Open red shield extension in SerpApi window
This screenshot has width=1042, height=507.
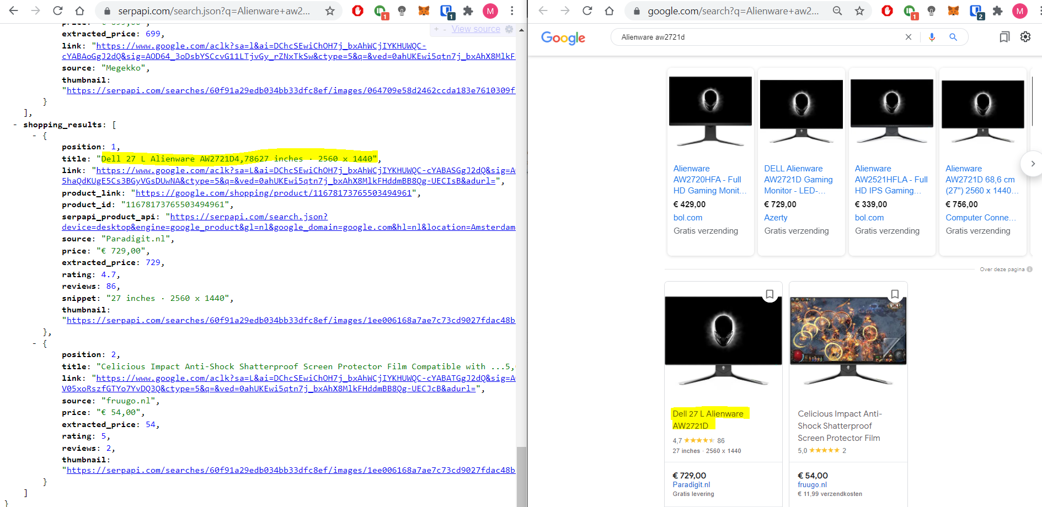point(357,10)
